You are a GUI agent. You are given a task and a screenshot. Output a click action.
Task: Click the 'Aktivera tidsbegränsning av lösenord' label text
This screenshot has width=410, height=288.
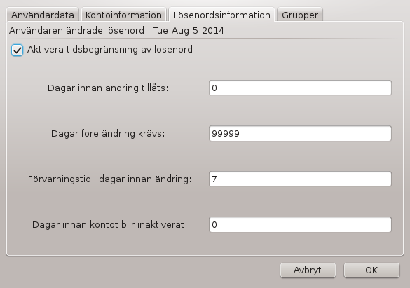[x=110, y=49]
